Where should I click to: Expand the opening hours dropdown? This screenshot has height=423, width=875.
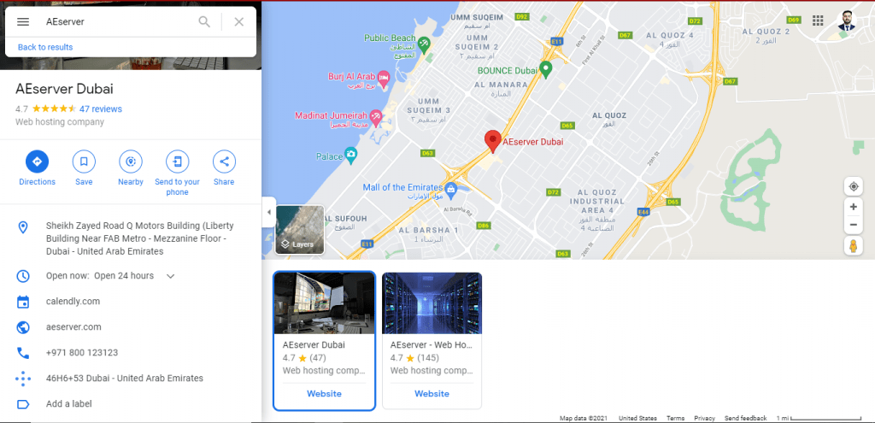click(x=170, y=276)
